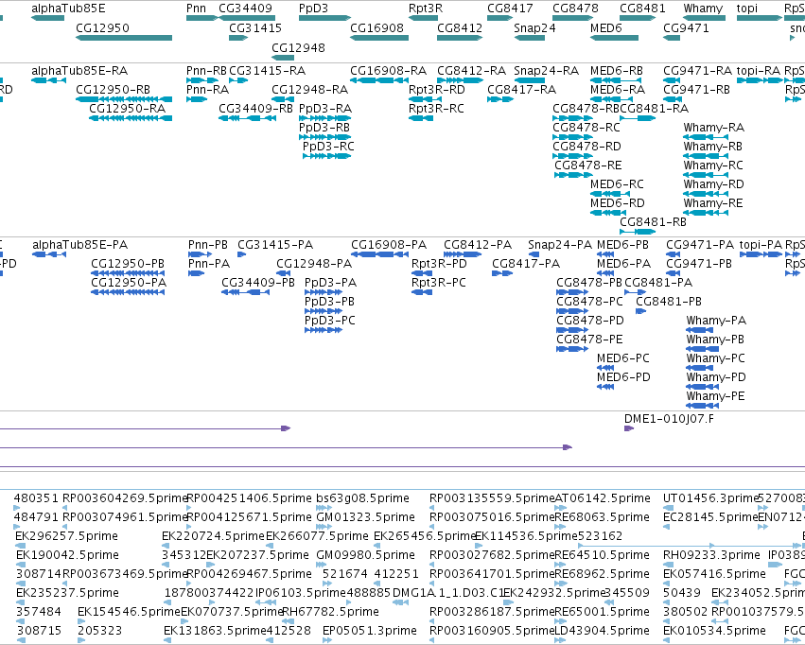This screenshot has height=645, width=805.
Task: Click the CG8417 gene label
Action: click(510, 9)
